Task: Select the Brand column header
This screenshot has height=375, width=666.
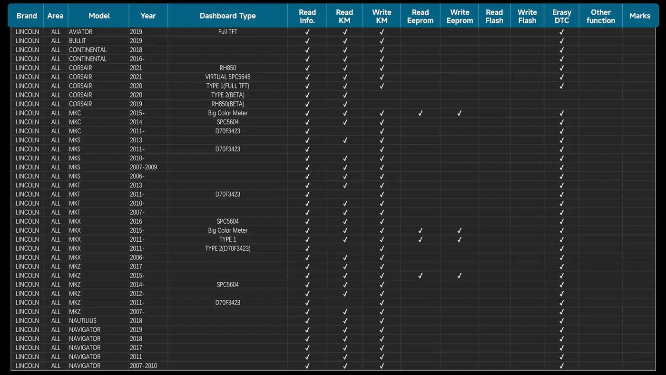Action: click(27, 16)
